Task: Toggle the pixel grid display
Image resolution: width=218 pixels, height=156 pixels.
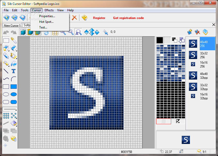Action: (55, 33)
